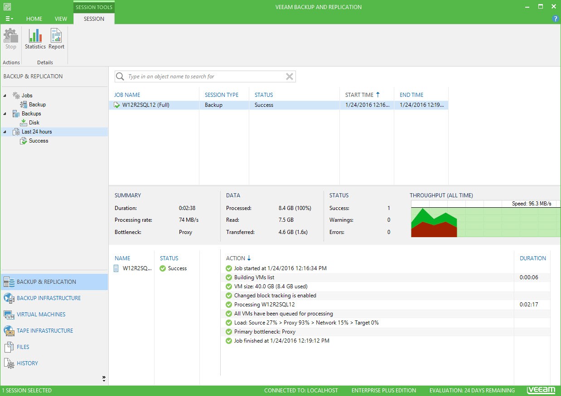Click the Backup Infrastructure globe icon
561x396 pixels.
click(9, 298)
